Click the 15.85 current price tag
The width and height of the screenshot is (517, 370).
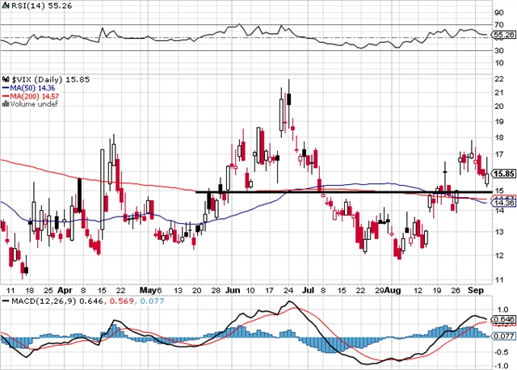pyautogui.click(x=503, y=174)
